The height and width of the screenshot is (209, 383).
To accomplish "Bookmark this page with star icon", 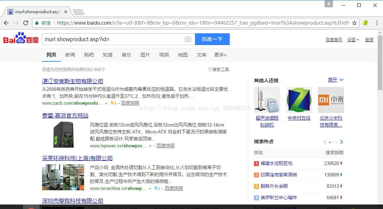I will (355, 23).
